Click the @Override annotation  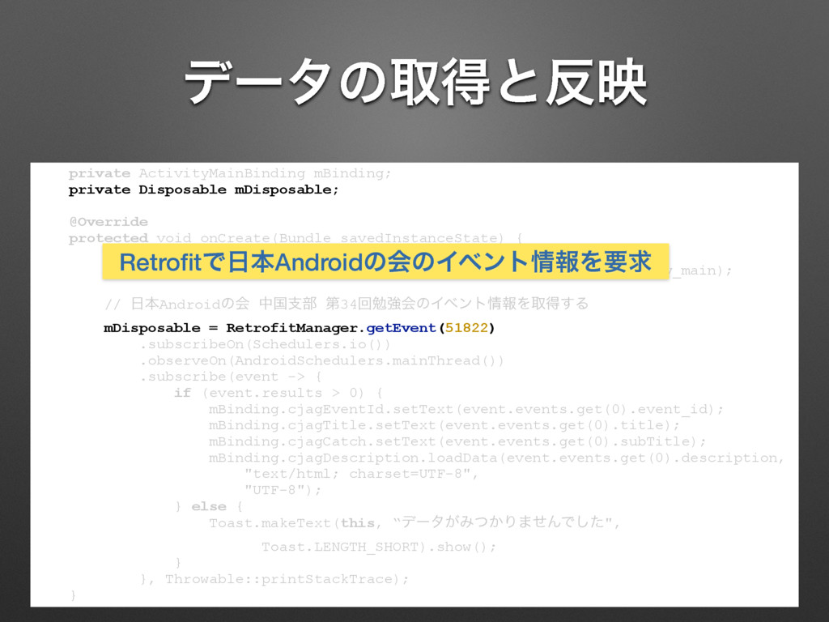pyautogui.click(x=108, y=222)
